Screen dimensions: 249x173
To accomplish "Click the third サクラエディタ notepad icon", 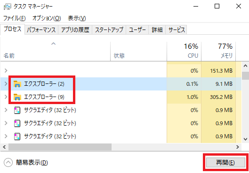I will click(x=17, y=136).
